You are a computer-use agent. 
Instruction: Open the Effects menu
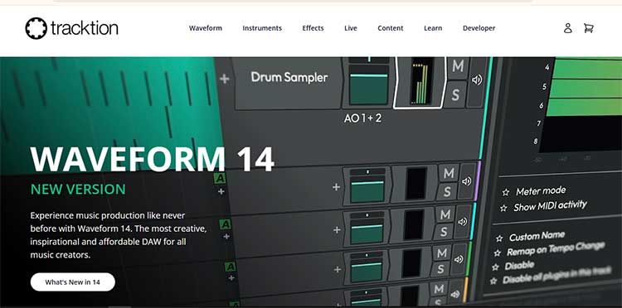[313, 28]
